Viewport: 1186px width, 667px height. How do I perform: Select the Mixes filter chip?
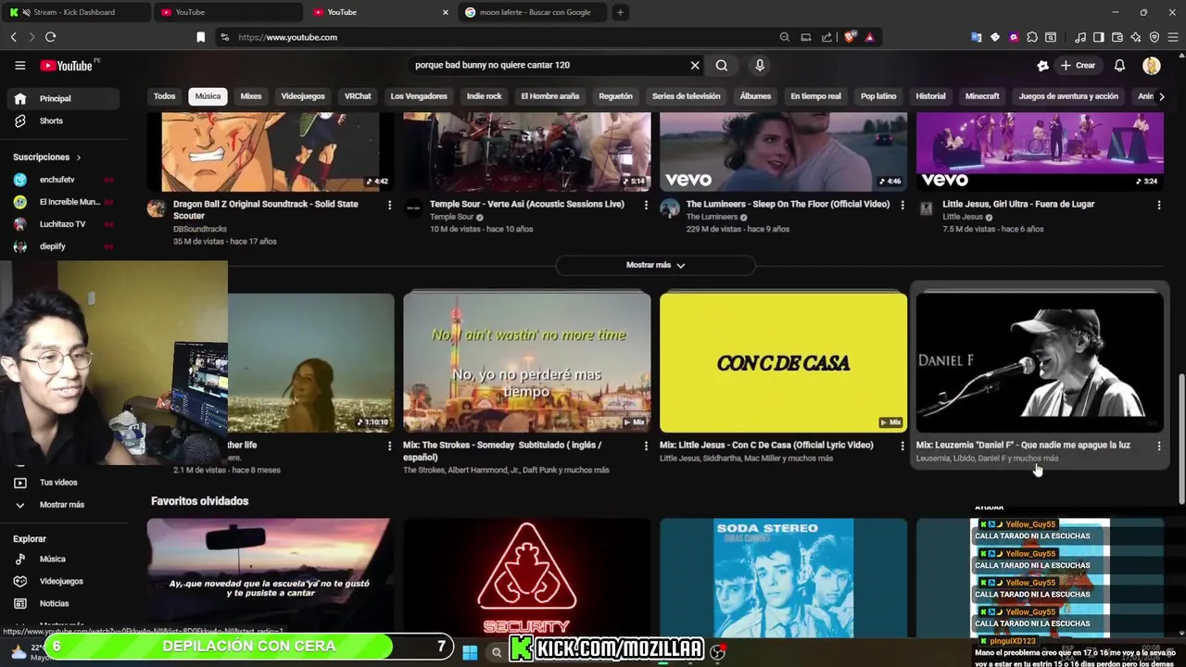point(251,96)
